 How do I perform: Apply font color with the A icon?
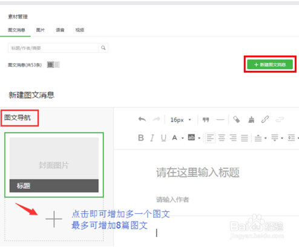point(174,138)
